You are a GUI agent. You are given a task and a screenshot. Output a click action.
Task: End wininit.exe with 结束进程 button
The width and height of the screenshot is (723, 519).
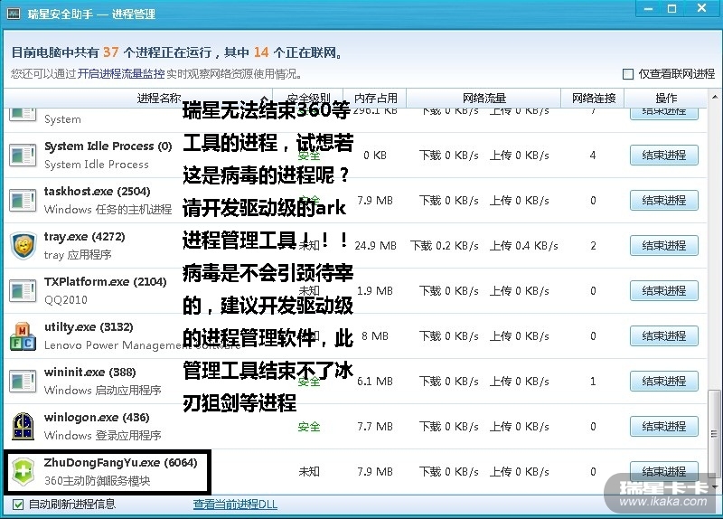[664, 381]
